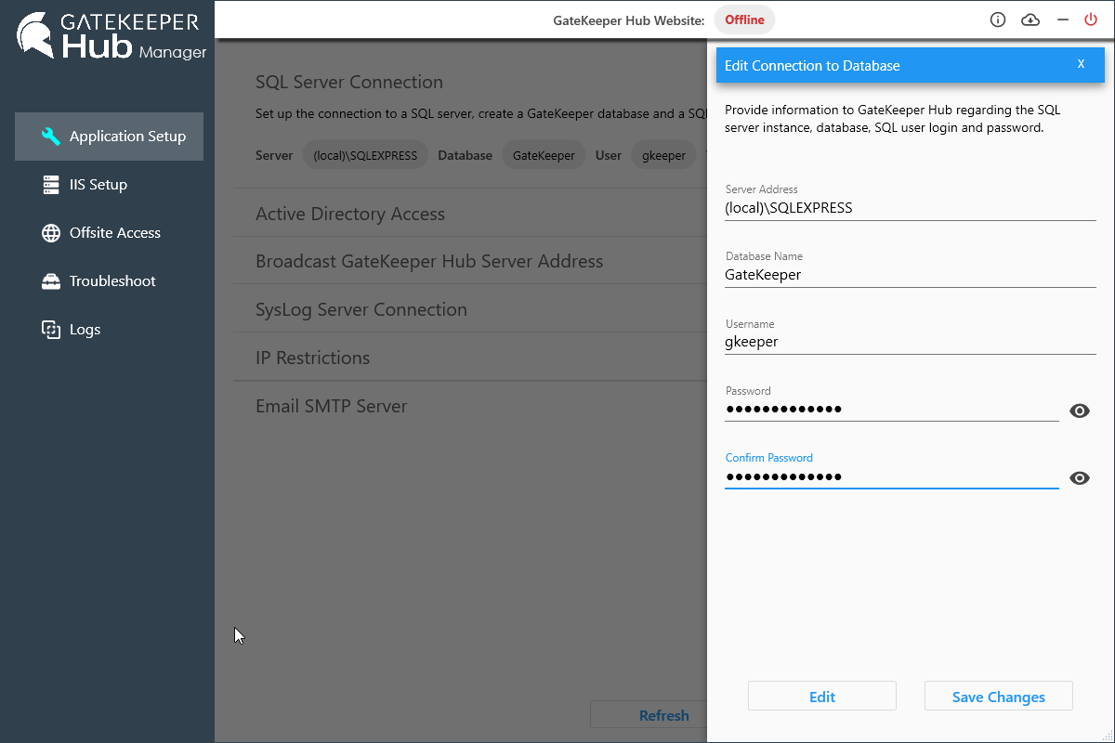The width and height of the screenshot is (1115, 743).
Task: Expand the SysLog Server Connection section
Action: point(418,309)
